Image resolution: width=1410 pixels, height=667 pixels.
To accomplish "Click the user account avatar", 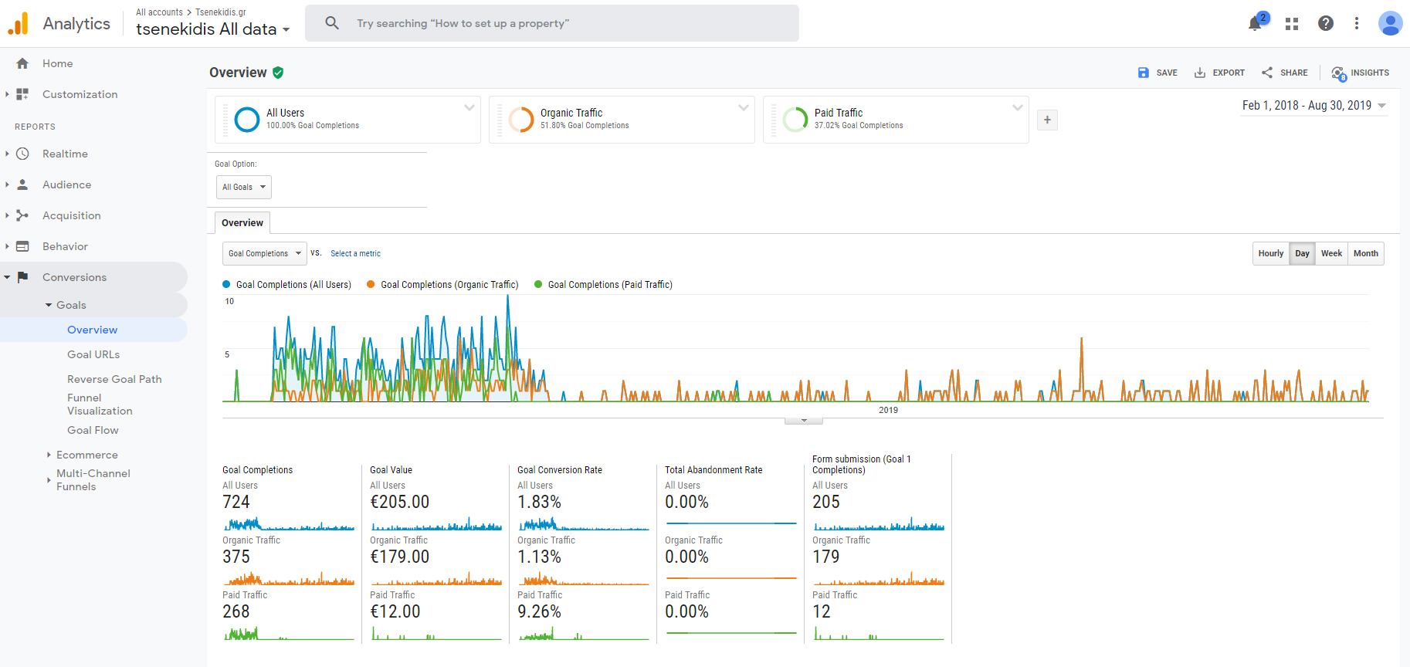I will pyautogui.click(x=1390, y=23).
